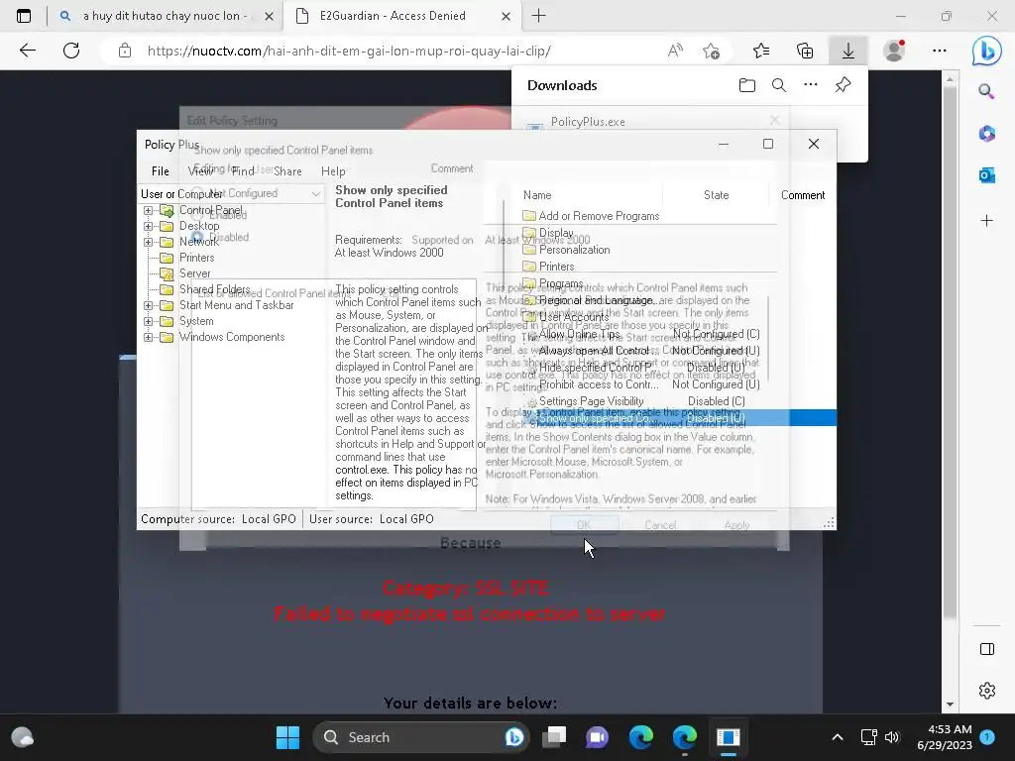
Task: Select Printers folder in the tree
Action: pyautogui.click(x=196, y=258)
